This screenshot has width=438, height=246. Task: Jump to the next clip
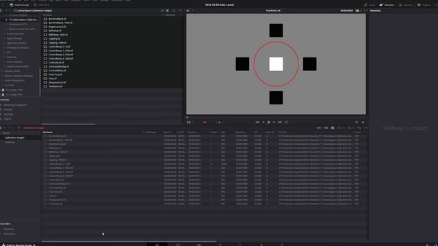coord(280,122)
